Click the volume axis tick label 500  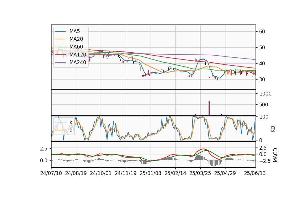point(264,105)
